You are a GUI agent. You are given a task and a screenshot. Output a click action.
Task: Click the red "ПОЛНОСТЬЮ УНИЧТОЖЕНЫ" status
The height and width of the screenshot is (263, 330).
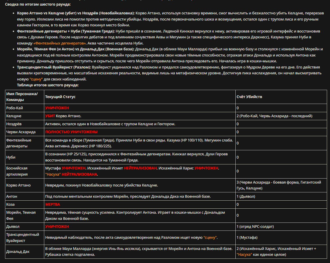71,132
